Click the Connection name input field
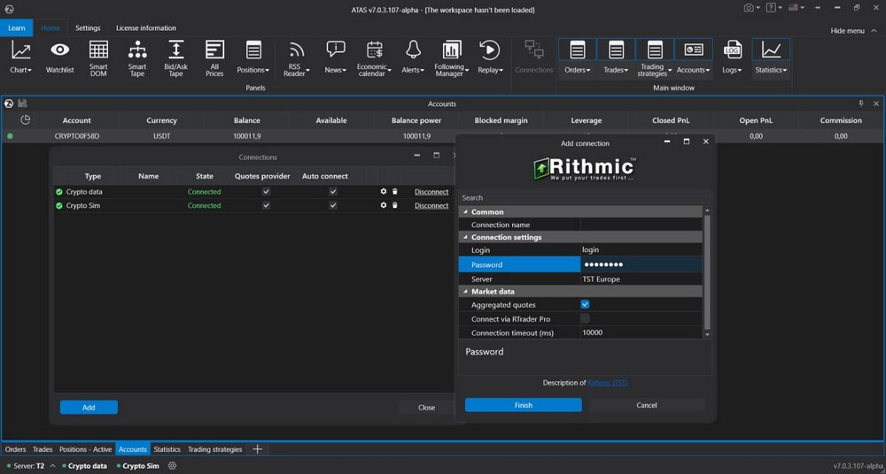Screen dimensions: 886x474 tap(641, 225)
